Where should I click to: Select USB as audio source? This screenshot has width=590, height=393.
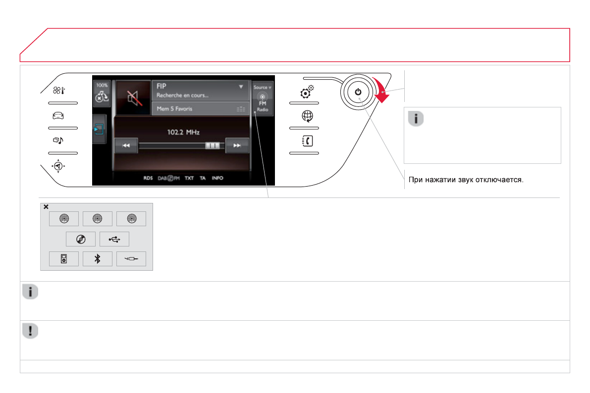coord(114,239)
